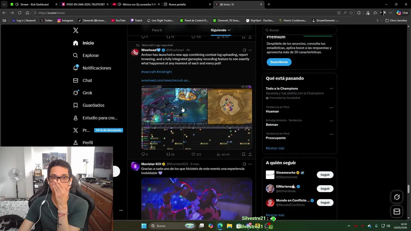View Wowhead post analytics 40 mil

[223, 154]
